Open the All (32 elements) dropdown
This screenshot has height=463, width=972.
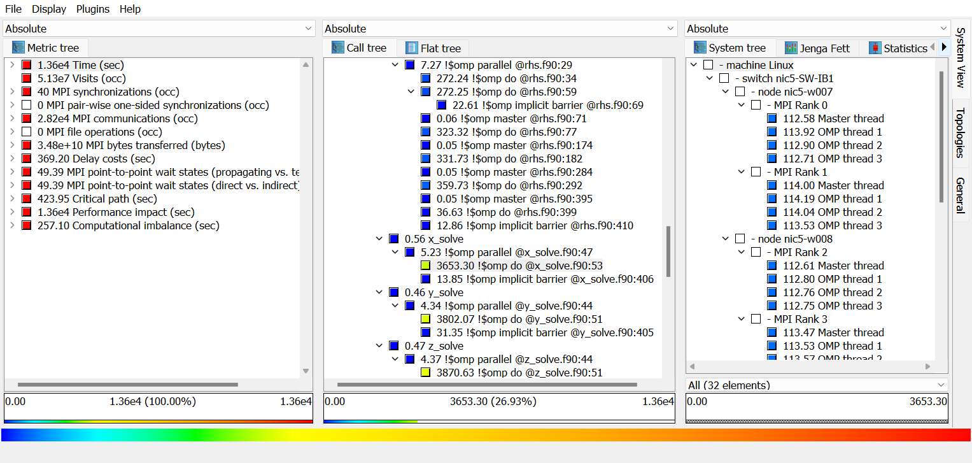(x=817, y=385)
